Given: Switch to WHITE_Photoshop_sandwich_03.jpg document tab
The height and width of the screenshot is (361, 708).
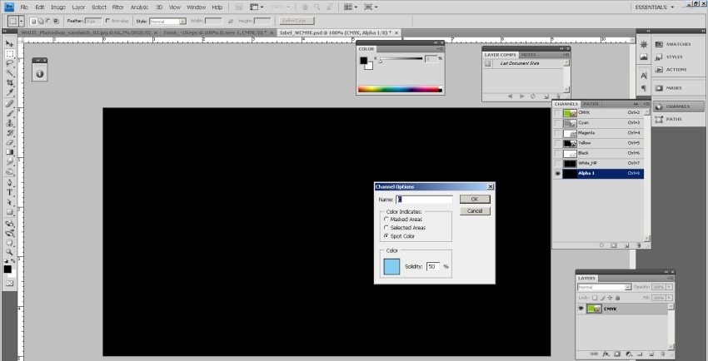Looking at the screenshot, I should (86, 33).
